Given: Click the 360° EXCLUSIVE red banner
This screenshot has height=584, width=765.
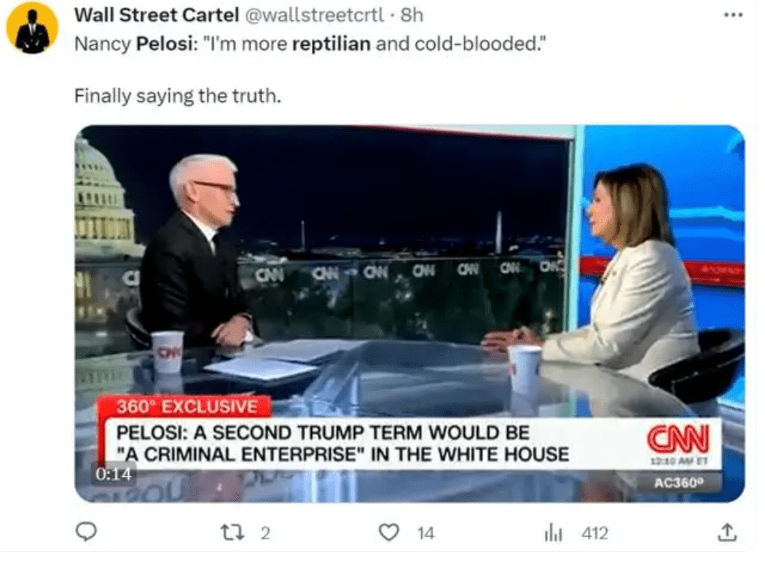Looking at the screenshot, I should pos(185,406).
